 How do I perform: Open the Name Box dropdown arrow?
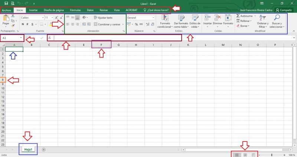pyautogui.click(x=21, y=38)
